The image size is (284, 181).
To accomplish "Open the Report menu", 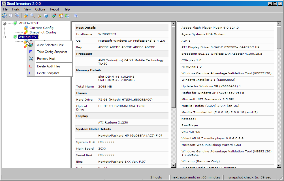I will 54,9.
